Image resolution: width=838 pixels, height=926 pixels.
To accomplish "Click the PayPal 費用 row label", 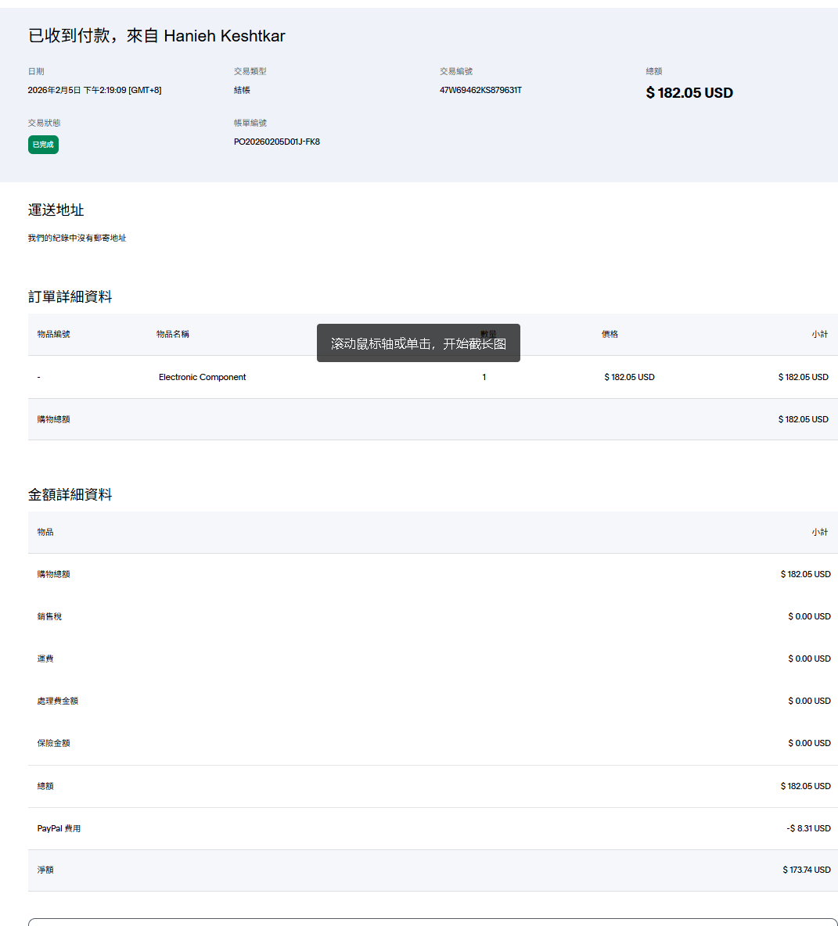I will tap(59, 828).
